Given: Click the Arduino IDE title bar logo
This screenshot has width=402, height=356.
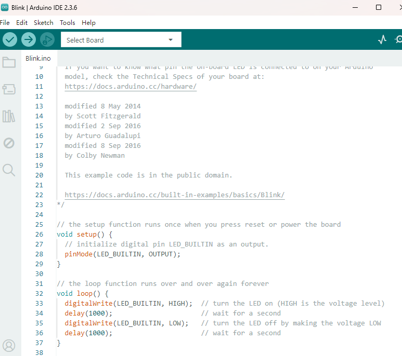Looking at the screenshot, I should tap(5, 7).
